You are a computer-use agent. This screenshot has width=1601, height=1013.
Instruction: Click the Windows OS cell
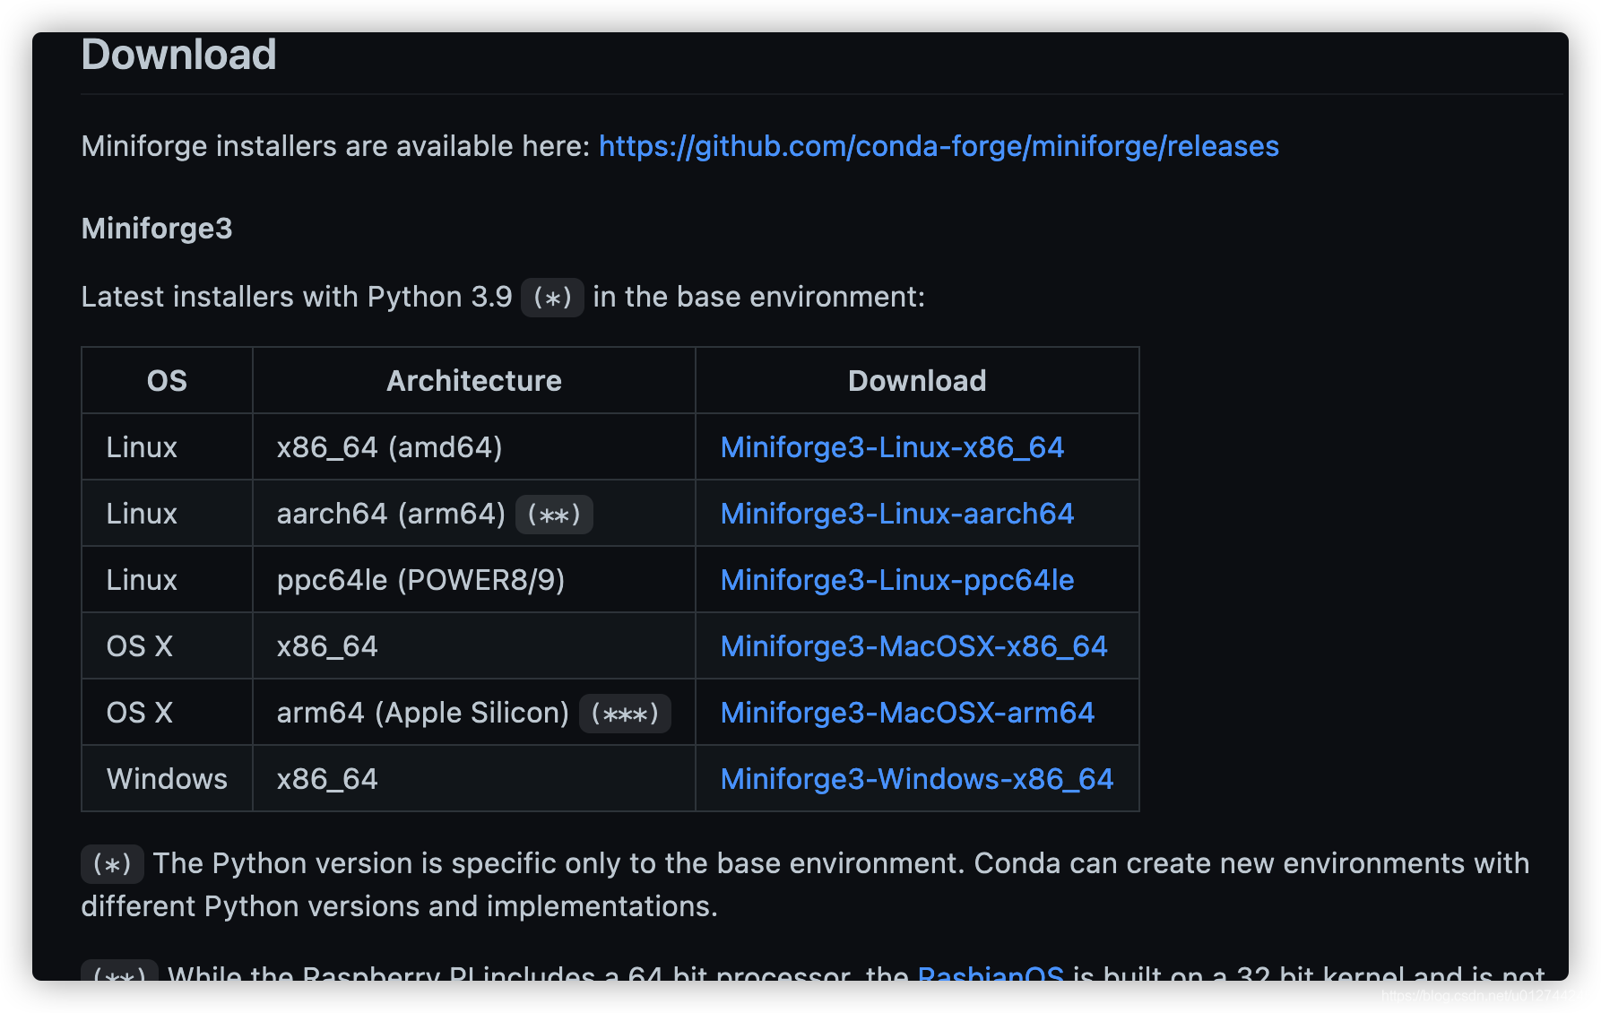coord(167,778)
